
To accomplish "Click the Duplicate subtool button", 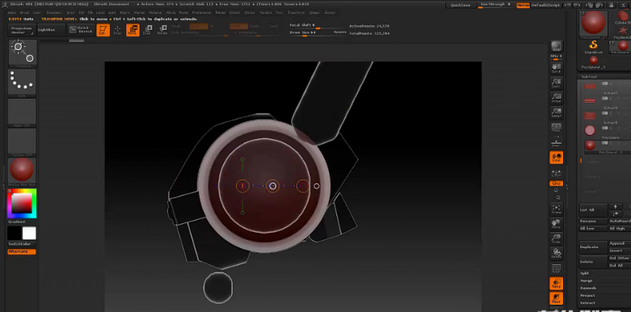I will tap(593, 247).
